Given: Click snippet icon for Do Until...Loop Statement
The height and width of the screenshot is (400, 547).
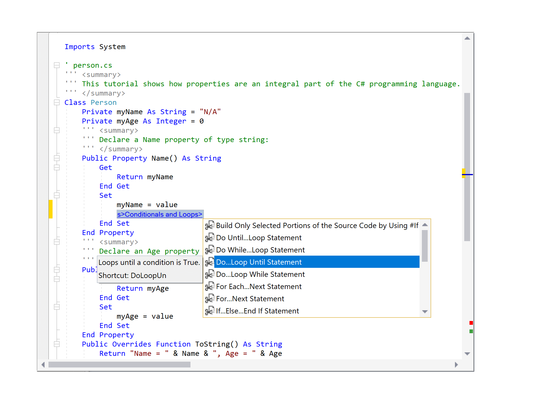Looking at the screenshot, I should [209, 238].
